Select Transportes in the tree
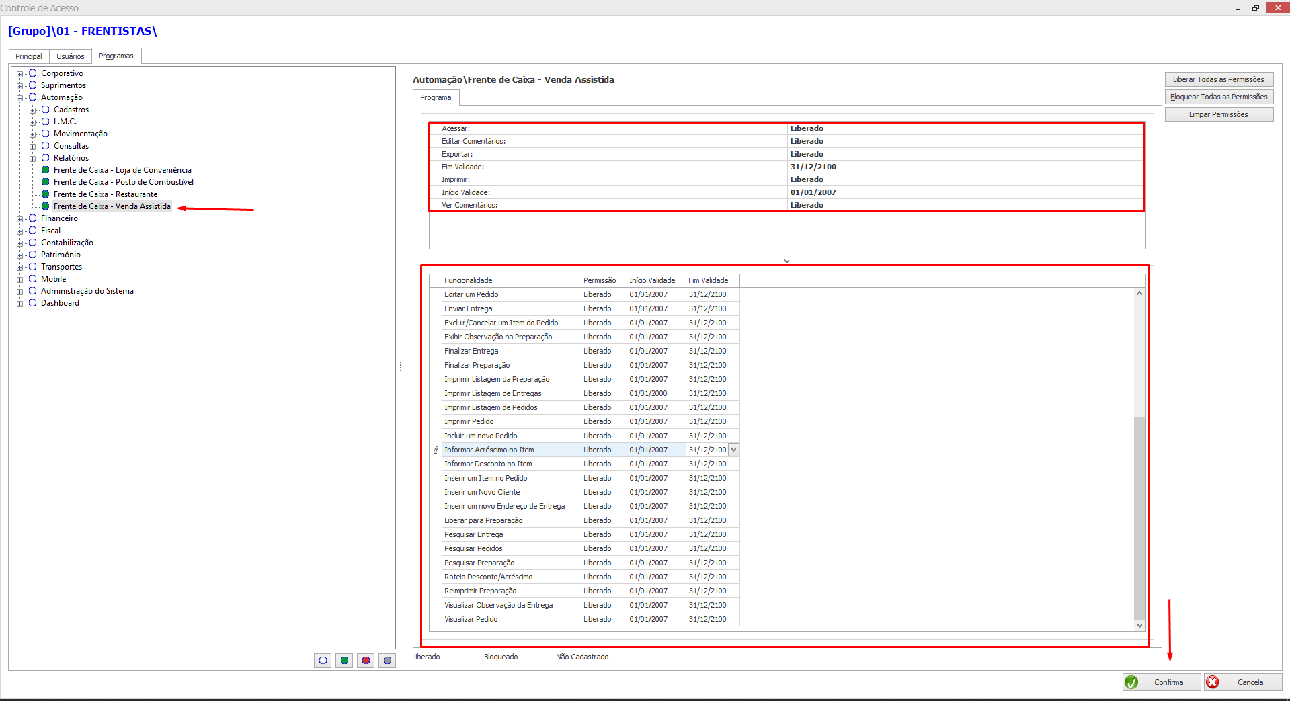The image size is (1290, 701). click(x=61, y=267)
